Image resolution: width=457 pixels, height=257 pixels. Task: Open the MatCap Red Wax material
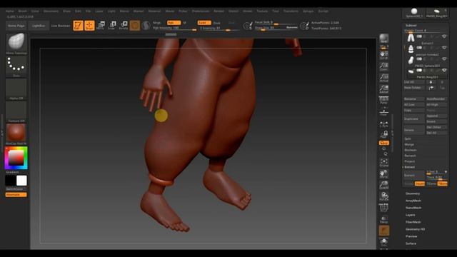click(x=16, y=133)
